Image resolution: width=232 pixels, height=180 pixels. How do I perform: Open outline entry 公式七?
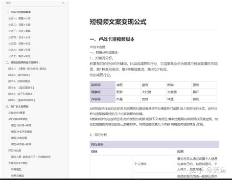20,56
